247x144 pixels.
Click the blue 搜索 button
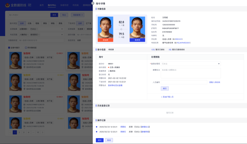54,15
